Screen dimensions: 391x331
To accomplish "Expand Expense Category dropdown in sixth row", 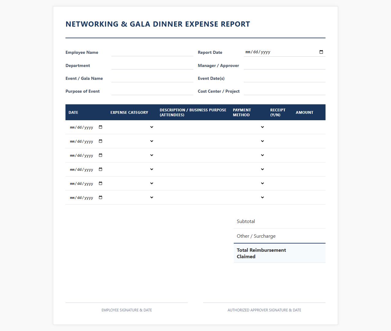I will pyautogui.click(x=132, y=198).
